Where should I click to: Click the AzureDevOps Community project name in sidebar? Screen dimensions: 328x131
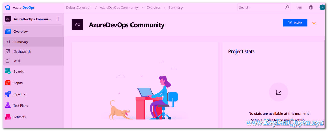pos(32,19)
